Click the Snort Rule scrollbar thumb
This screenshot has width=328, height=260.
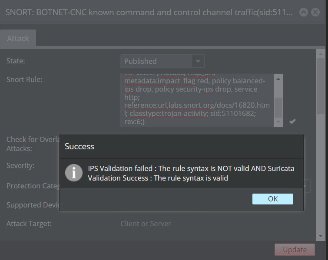click(278, 107)
